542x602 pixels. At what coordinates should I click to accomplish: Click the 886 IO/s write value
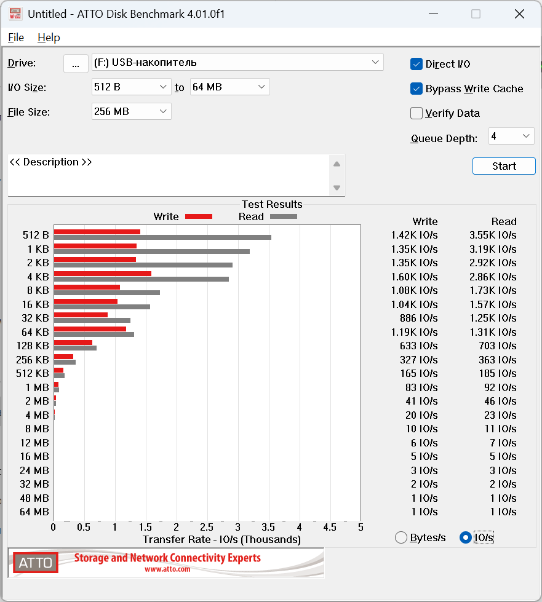pyautogui.click(x=419, y=318)
